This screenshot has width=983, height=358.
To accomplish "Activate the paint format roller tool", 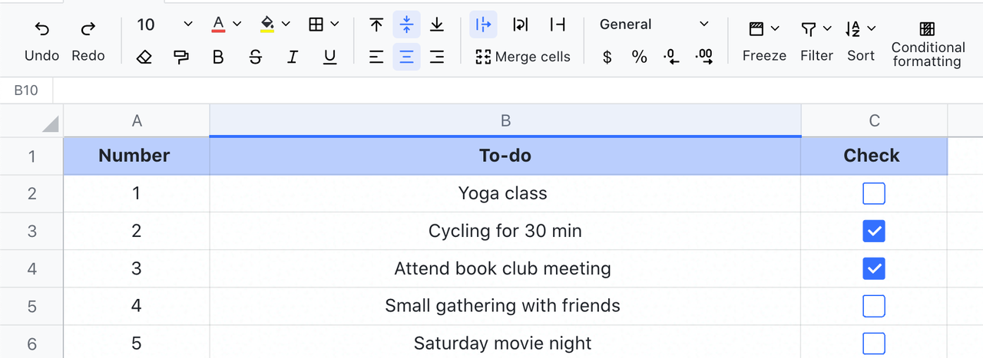I will pyautogui.click(x=181, y=57).
